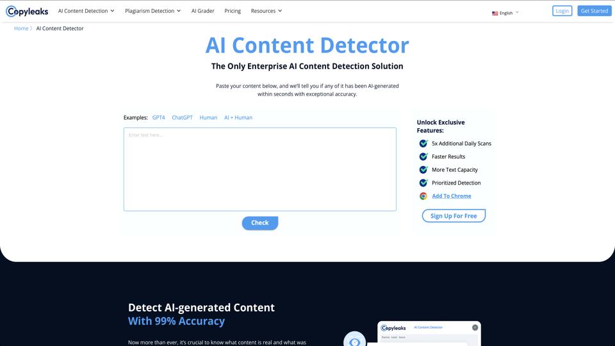615x346 pixels.
Task: Open the AI Grader page
Action: point(203,11)
